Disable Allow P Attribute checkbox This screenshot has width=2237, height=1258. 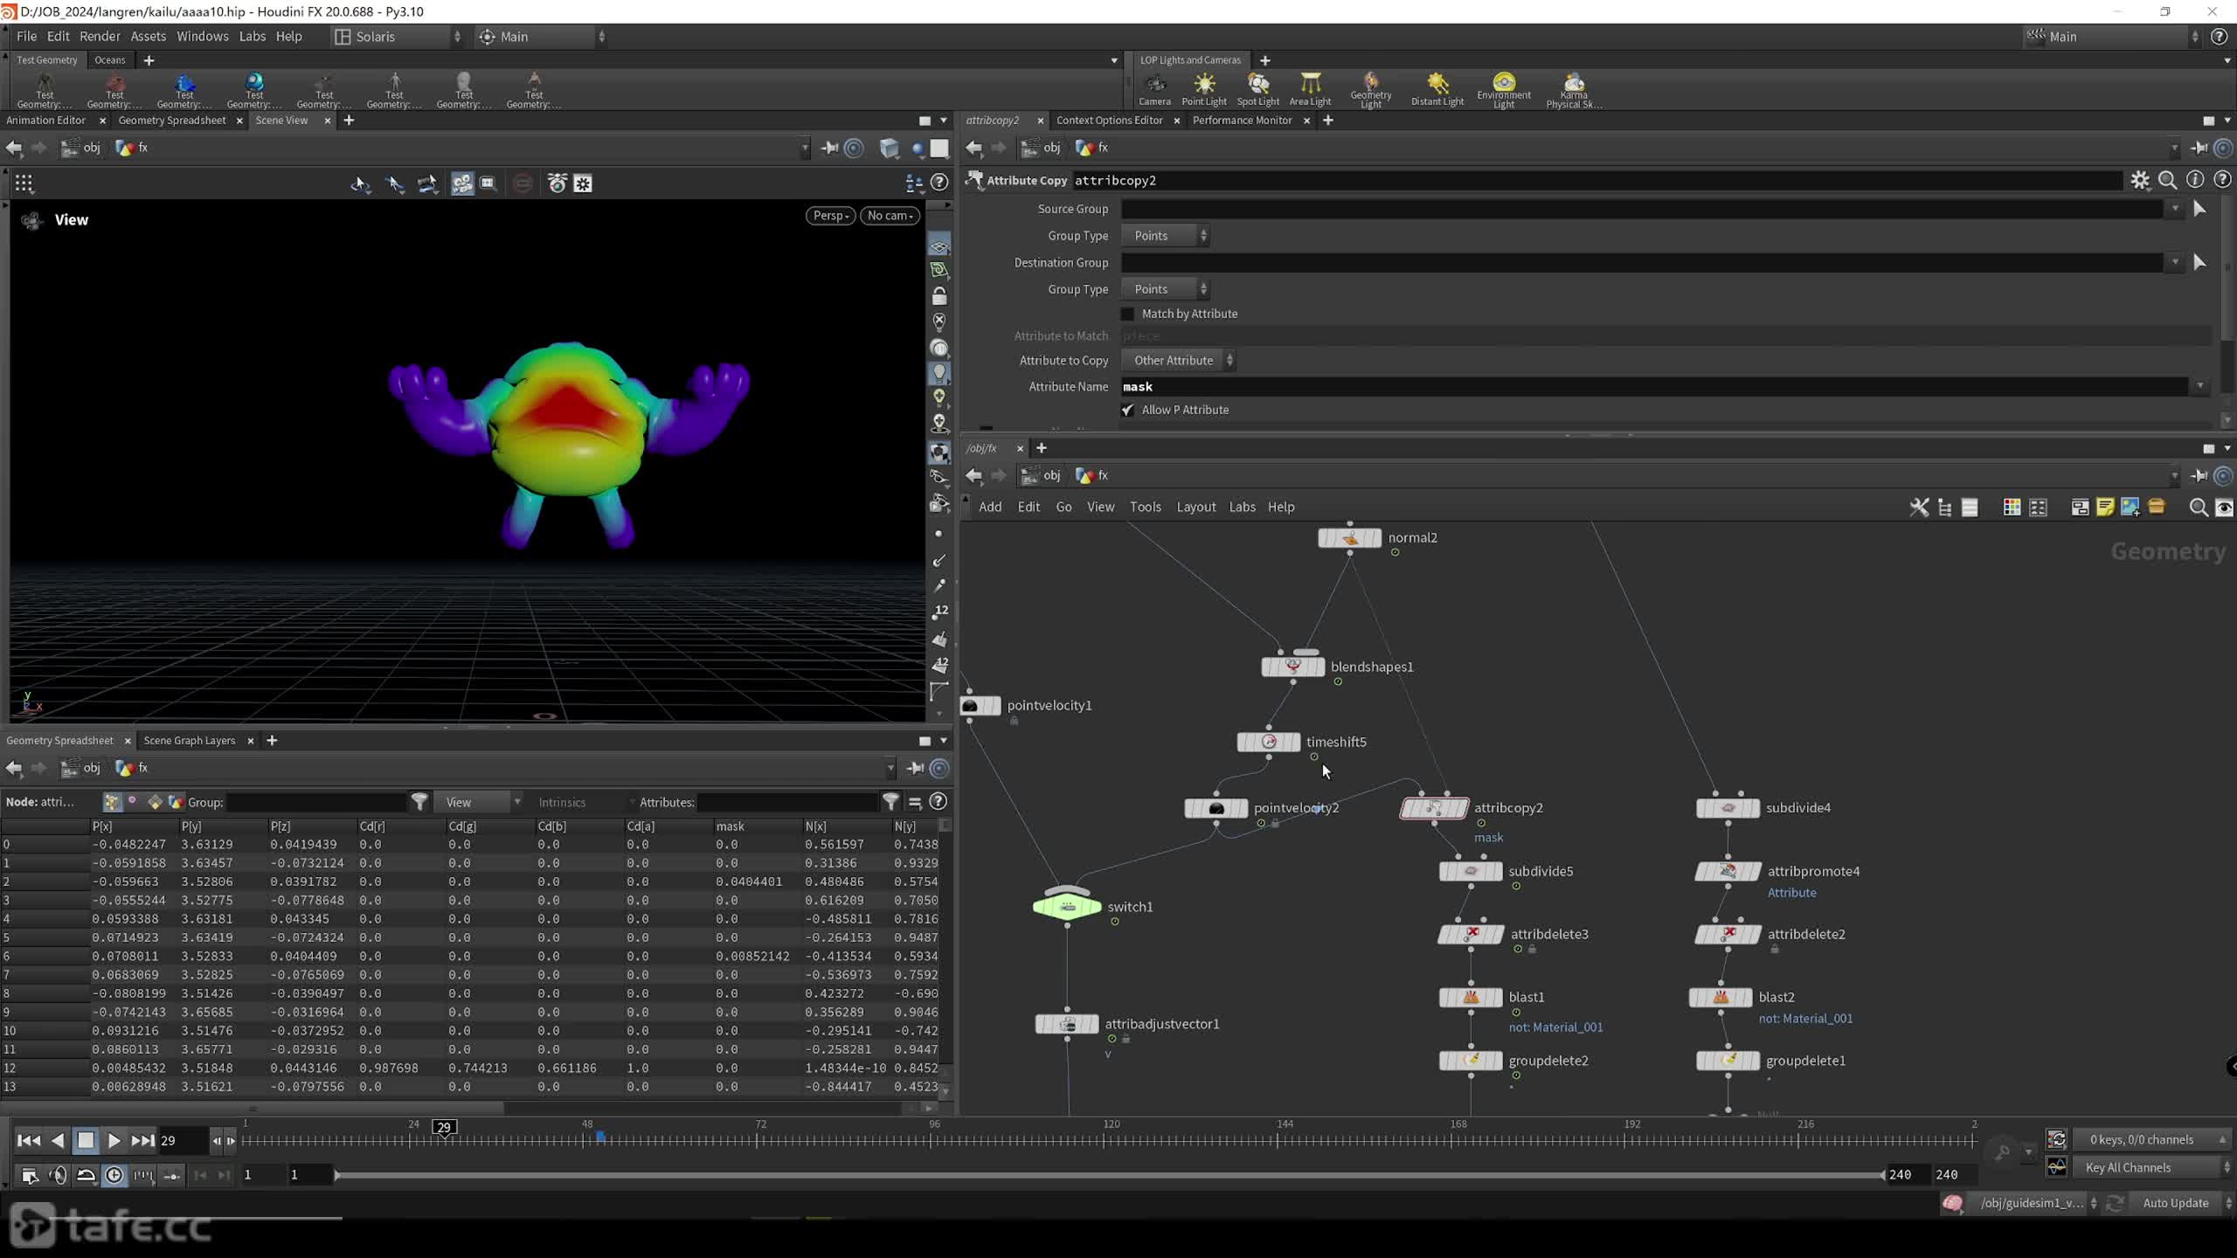click(x=1127, y=410)
